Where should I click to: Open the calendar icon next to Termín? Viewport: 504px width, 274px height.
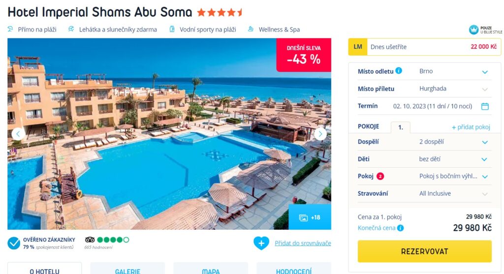(x=485, y=106)
